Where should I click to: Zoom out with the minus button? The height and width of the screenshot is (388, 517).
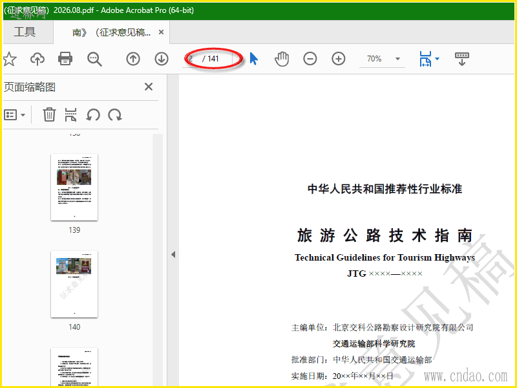(310, 59)
